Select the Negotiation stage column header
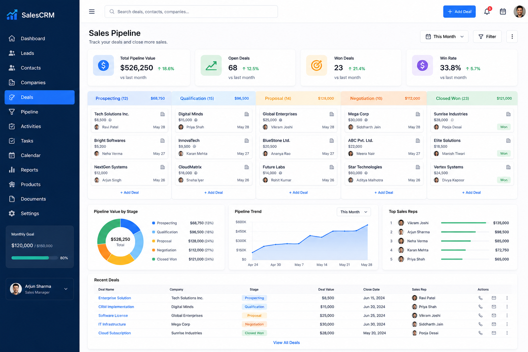Image resolution: width=528 pixels, height=352 pixels. [383, 98]
